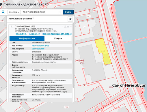Click status value Учтенный
The image size is (147, 112).
[36, 52]
